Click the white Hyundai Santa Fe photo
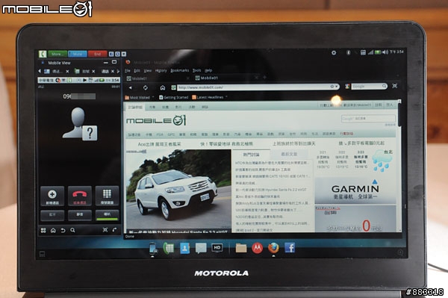The height and width of the screenshot is (298, 448). click(x=178, y=188)
